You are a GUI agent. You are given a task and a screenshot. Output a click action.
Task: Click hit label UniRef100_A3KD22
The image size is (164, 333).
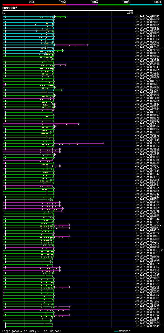[147, 233]
